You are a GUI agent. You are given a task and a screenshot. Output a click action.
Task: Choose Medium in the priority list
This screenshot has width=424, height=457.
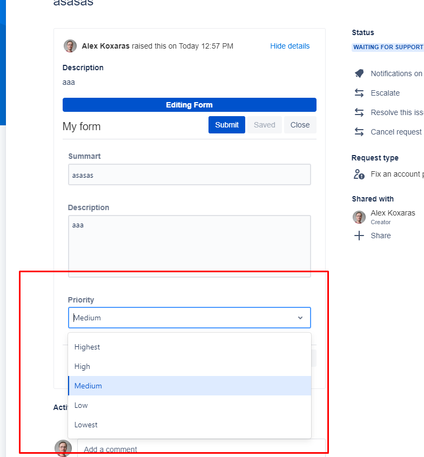coord(190,386)
